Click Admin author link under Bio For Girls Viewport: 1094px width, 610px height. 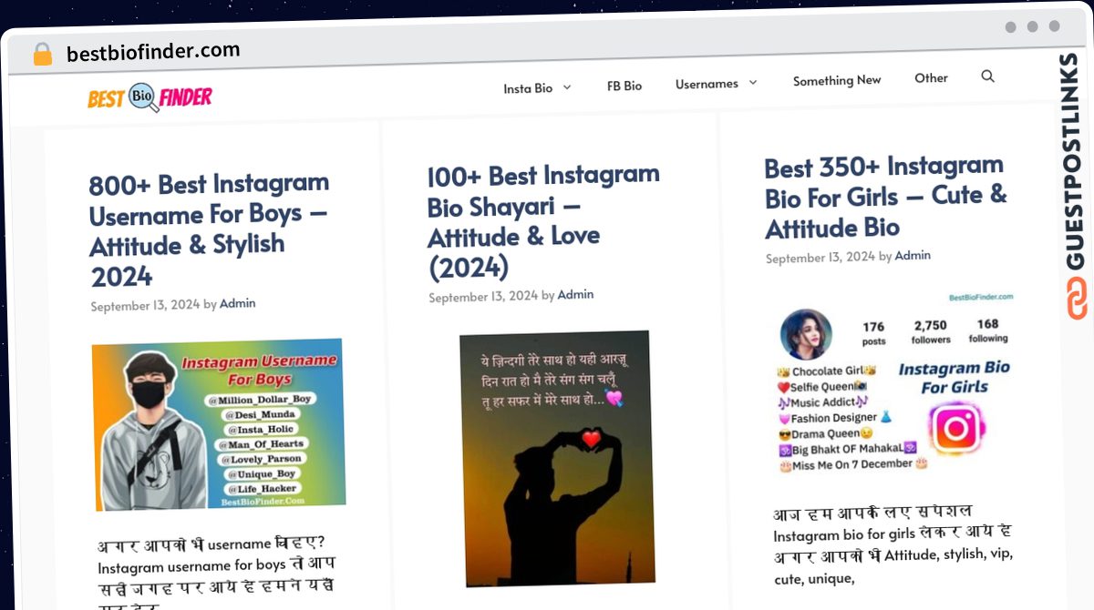(913, 256)
